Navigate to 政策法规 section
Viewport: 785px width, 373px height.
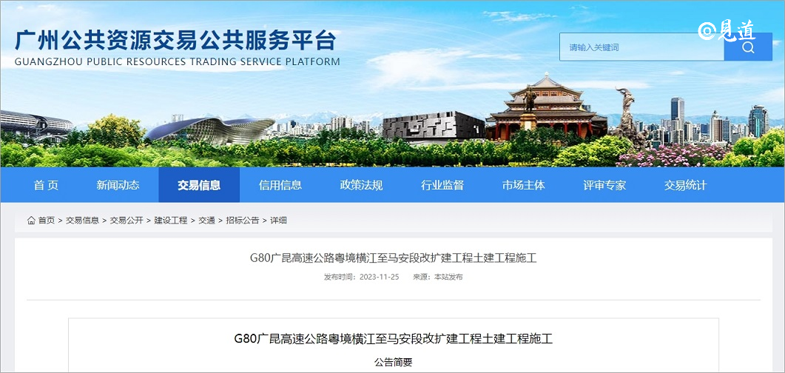(x=361, y=185)
